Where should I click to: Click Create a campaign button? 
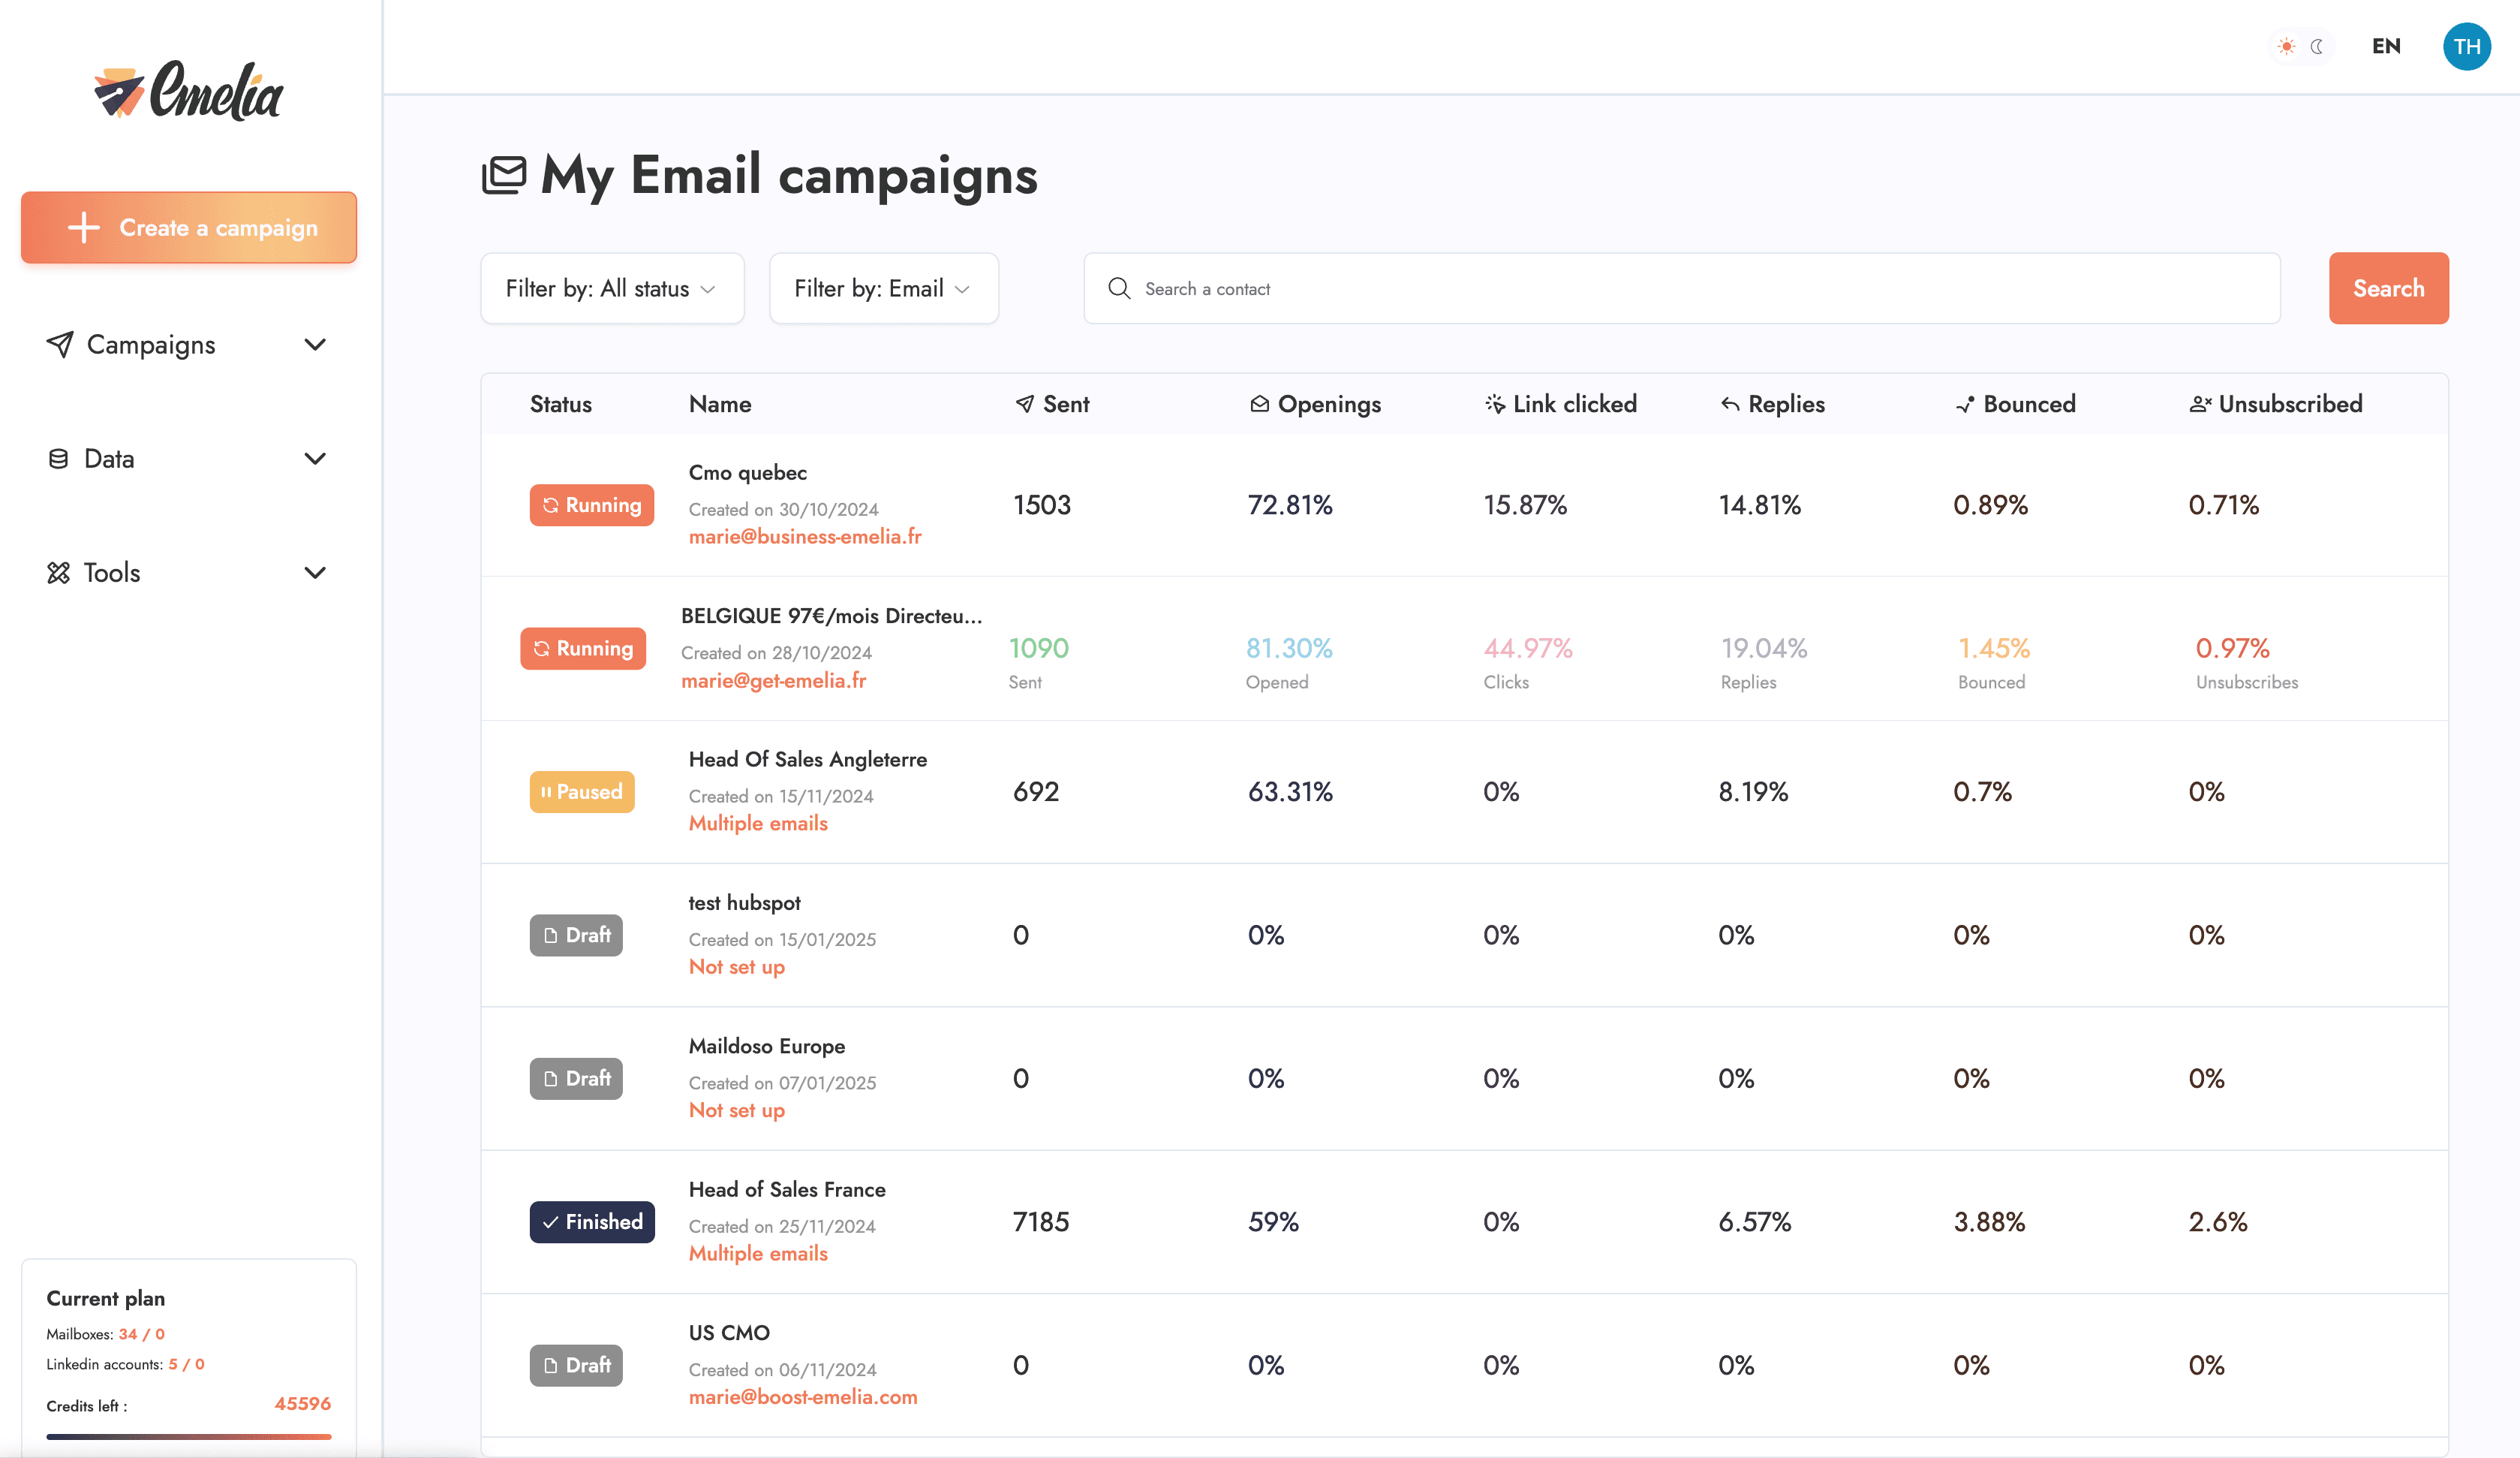(191, 227)
